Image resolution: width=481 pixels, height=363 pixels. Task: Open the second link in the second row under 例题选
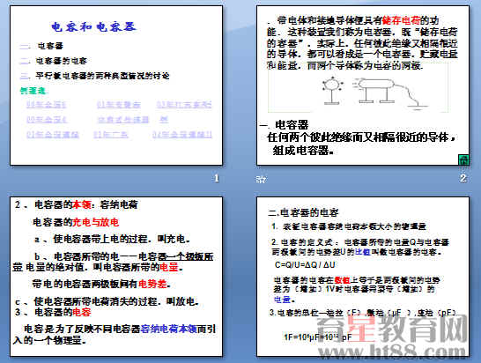[123, 119]
